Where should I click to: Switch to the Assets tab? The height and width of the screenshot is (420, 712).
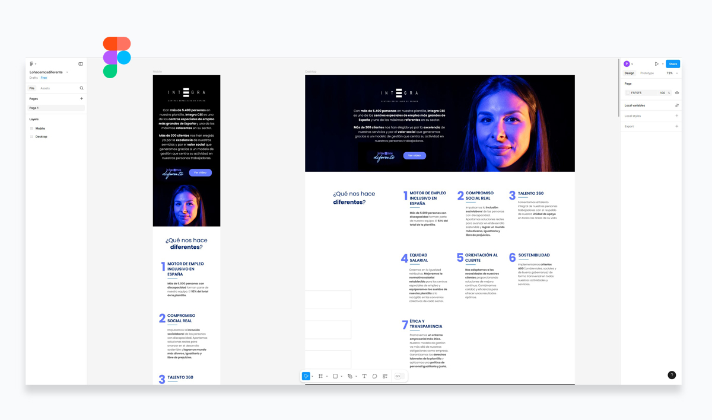[x=48, y=88]
